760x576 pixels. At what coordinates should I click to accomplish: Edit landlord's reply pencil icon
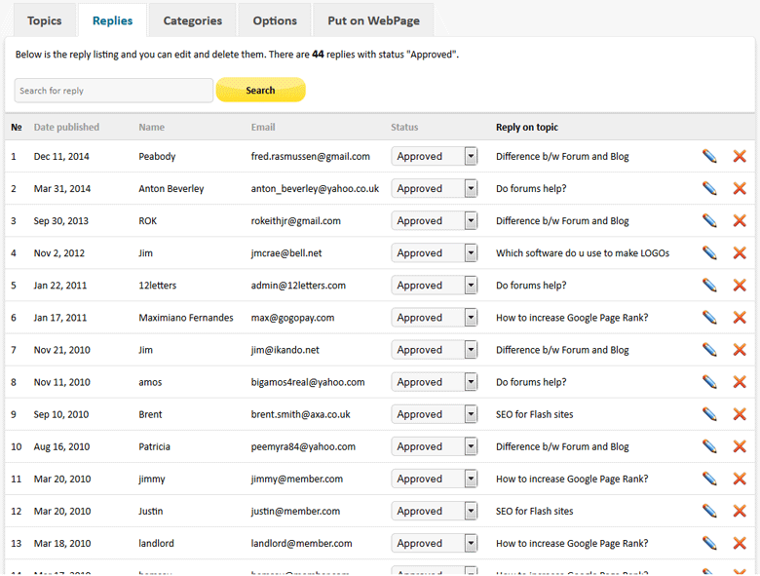click(x=709, y=543)
